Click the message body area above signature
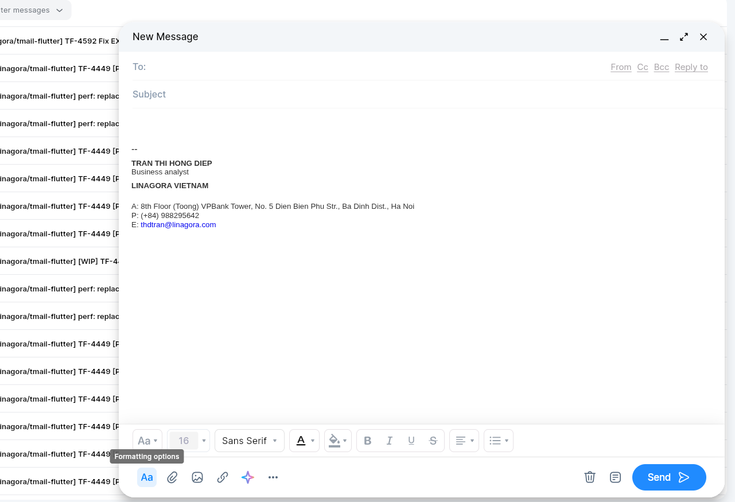Screen dimensions: 735x502 pyautogui.click(x=422, y=126)
